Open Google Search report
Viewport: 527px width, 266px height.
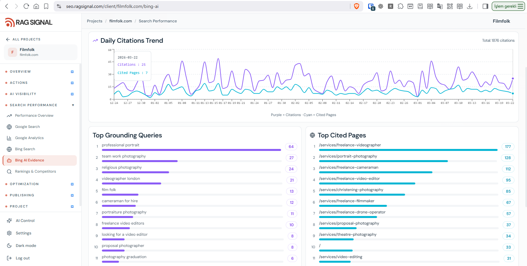coord(27,127)
